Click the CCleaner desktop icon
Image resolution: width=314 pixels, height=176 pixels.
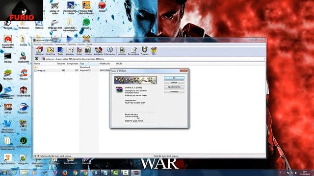coord(24,74)
